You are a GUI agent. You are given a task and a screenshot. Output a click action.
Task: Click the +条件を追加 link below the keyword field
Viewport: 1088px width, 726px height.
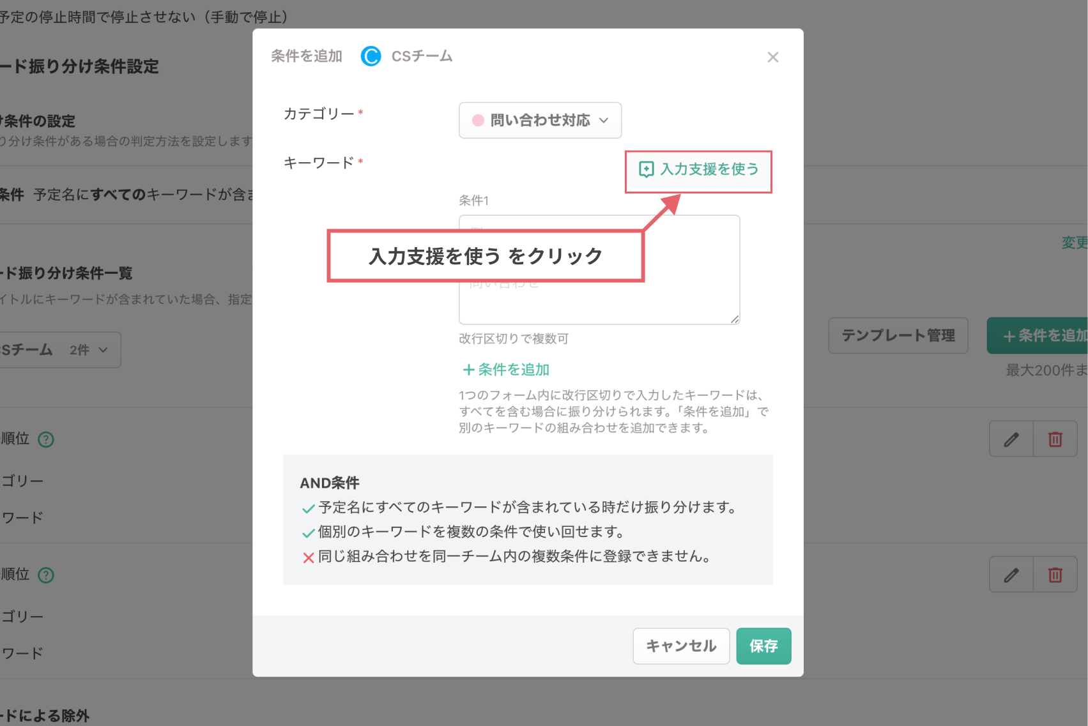pyautogui.click(x=505, y=369)
